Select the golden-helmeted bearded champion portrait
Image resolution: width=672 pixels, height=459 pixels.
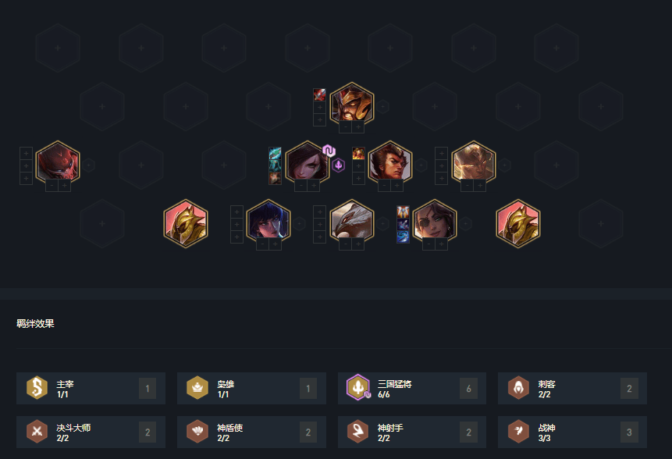pyautogui.click(x=352, y=104)
